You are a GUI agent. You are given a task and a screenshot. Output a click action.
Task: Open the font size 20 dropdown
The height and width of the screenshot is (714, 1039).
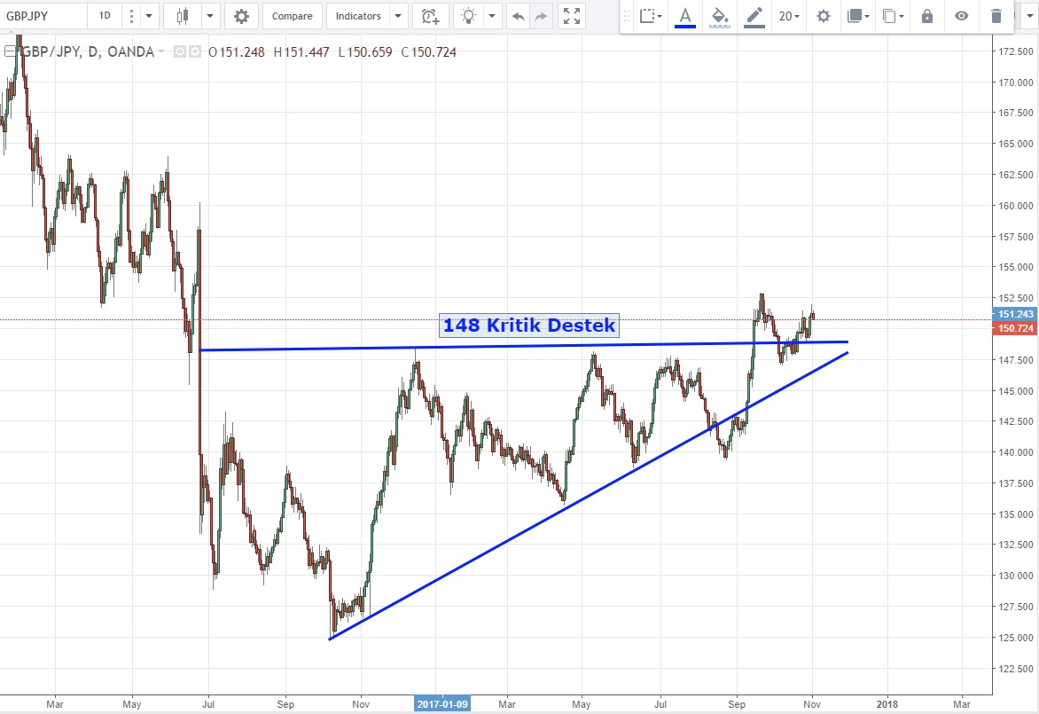tap(788, 16)
